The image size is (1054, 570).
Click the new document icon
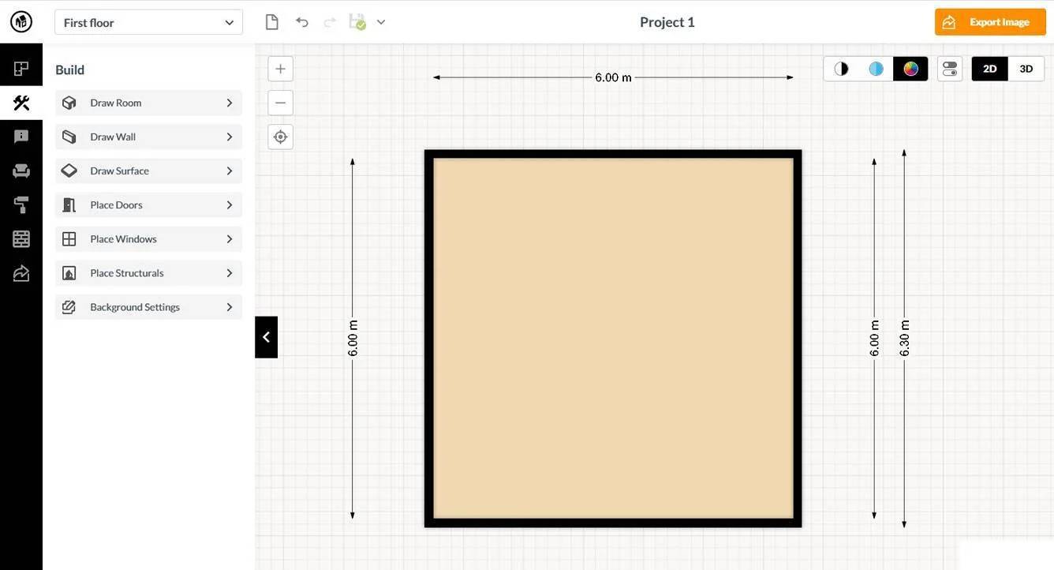tap(272, 22)
